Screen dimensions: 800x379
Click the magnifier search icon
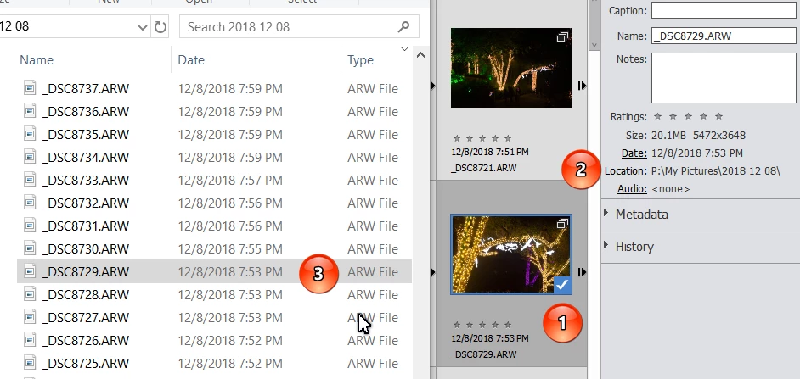[403, 26]
